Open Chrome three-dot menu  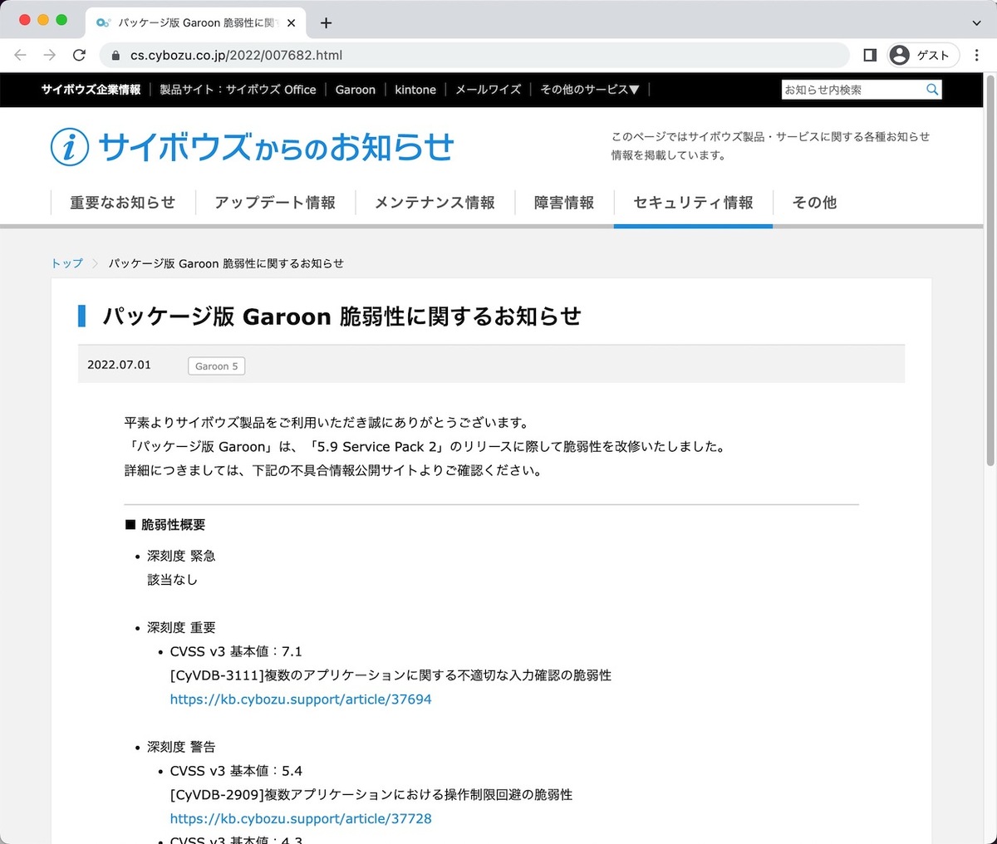tap(977, 55)
